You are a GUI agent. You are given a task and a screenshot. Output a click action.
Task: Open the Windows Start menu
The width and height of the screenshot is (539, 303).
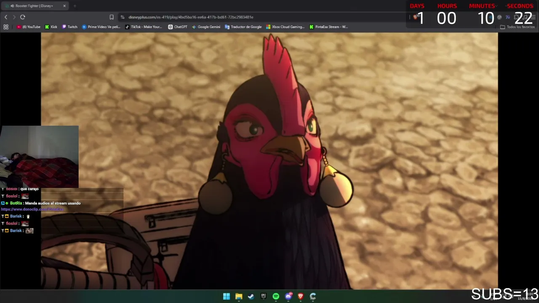pyautogui.click(x=227, y=296)
